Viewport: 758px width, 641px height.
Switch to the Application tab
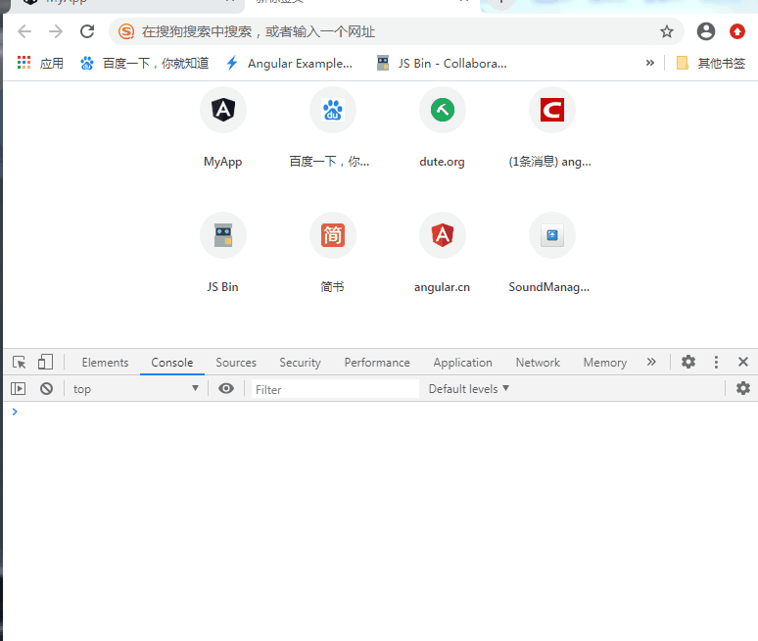462,363
